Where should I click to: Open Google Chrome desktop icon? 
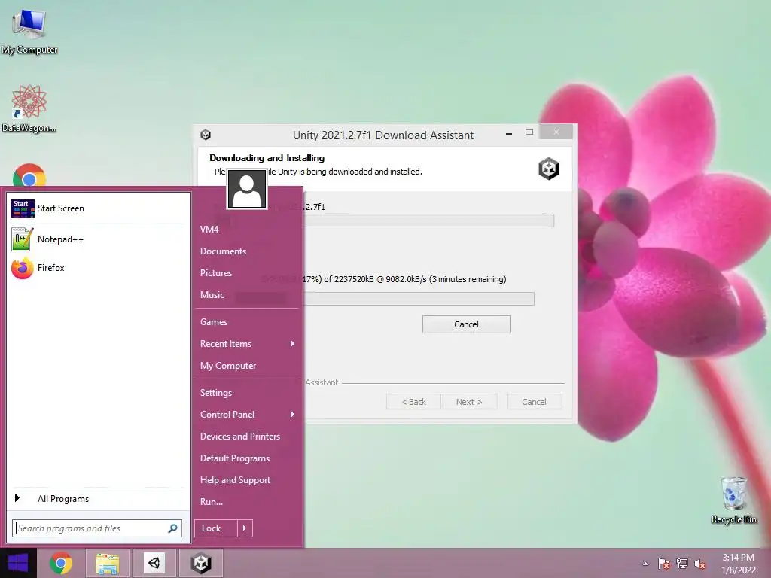(x=29, y=176)
